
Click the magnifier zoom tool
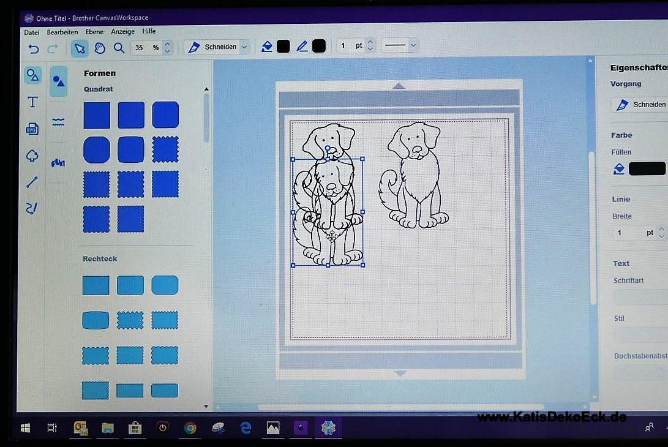coord(119,48)
